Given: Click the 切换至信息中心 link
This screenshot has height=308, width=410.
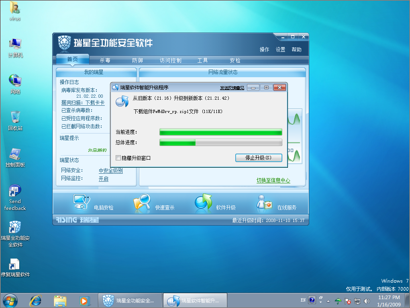Looking at the screenshot, I should tap(273, 180).
